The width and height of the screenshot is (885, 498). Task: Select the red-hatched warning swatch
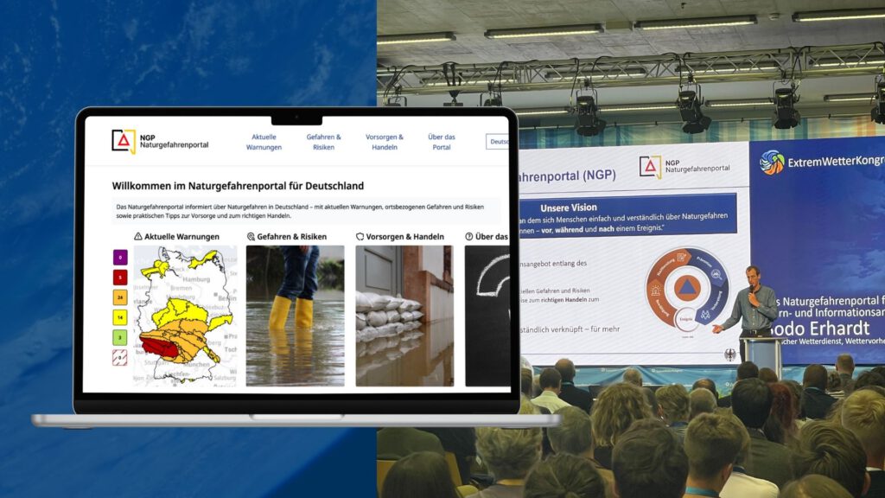[119, 357]
